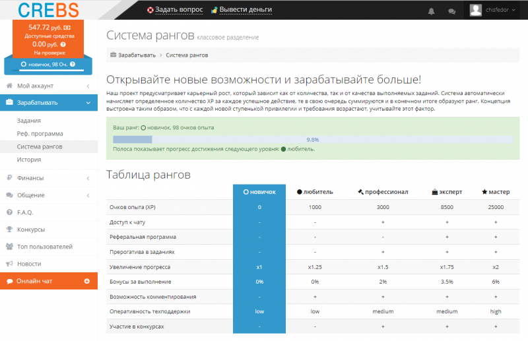Click the 1000 XP cell for любитель

[x=315, y=207]
